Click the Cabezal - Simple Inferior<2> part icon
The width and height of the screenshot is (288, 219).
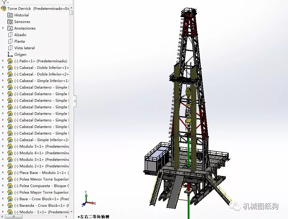click(x=10, y=140)
